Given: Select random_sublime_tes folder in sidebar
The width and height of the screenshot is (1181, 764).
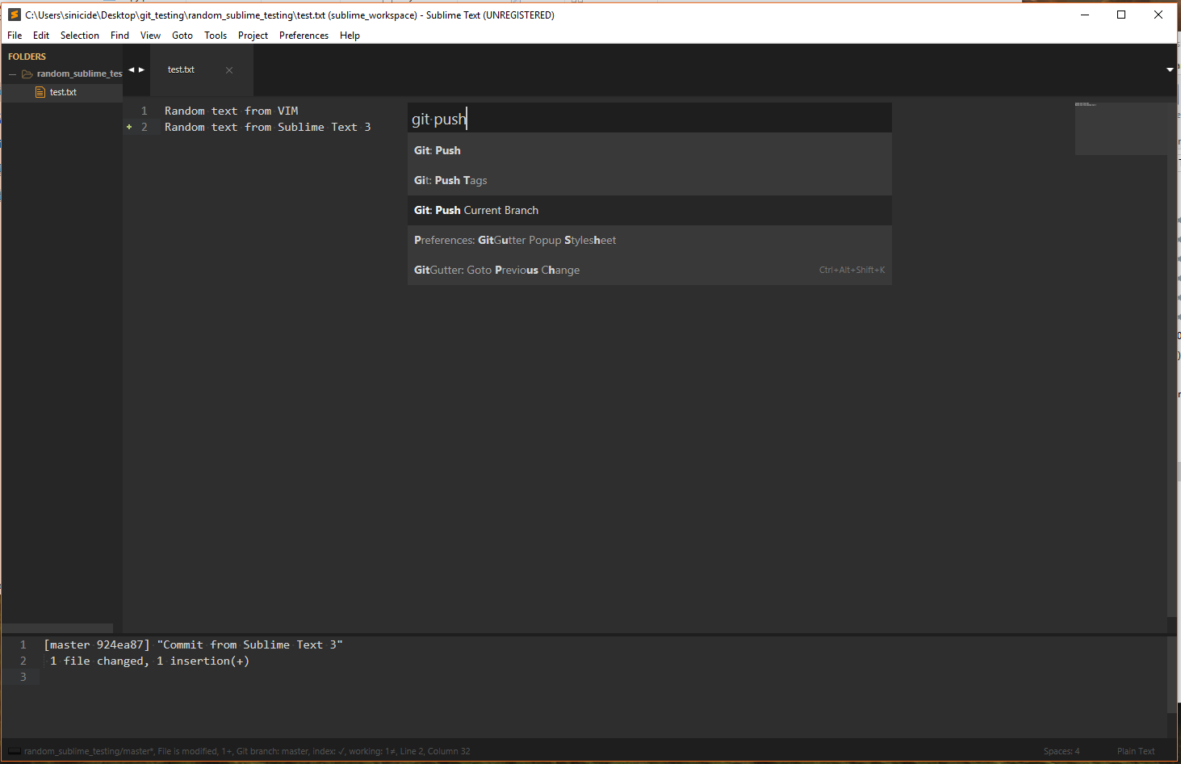Looking at the screenshot, I should (x=79, y=73).
